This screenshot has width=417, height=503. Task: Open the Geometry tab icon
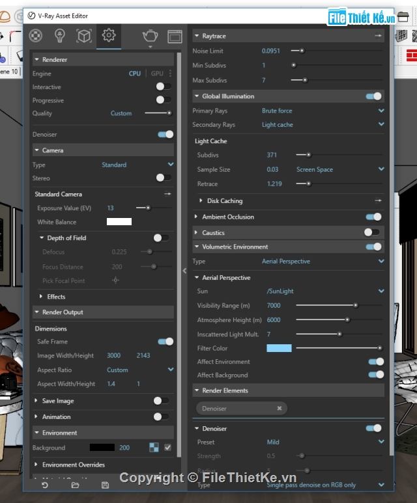click(84, 36)
